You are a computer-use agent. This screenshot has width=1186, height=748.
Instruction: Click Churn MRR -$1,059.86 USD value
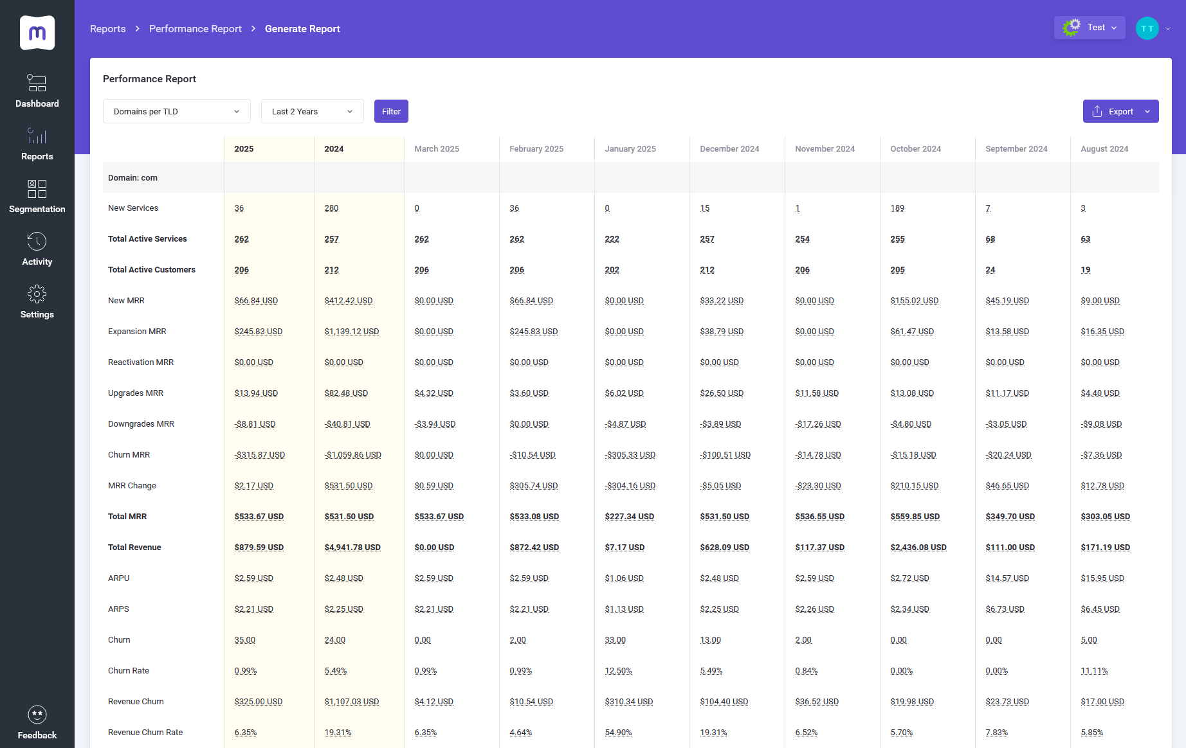pyautogui.click(x=352, y=455)
